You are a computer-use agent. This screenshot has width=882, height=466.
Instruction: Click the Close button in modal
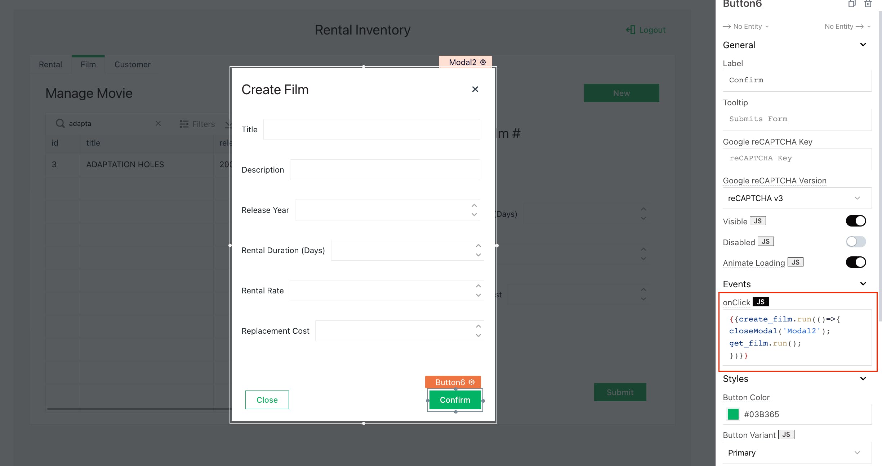point(267,400)
